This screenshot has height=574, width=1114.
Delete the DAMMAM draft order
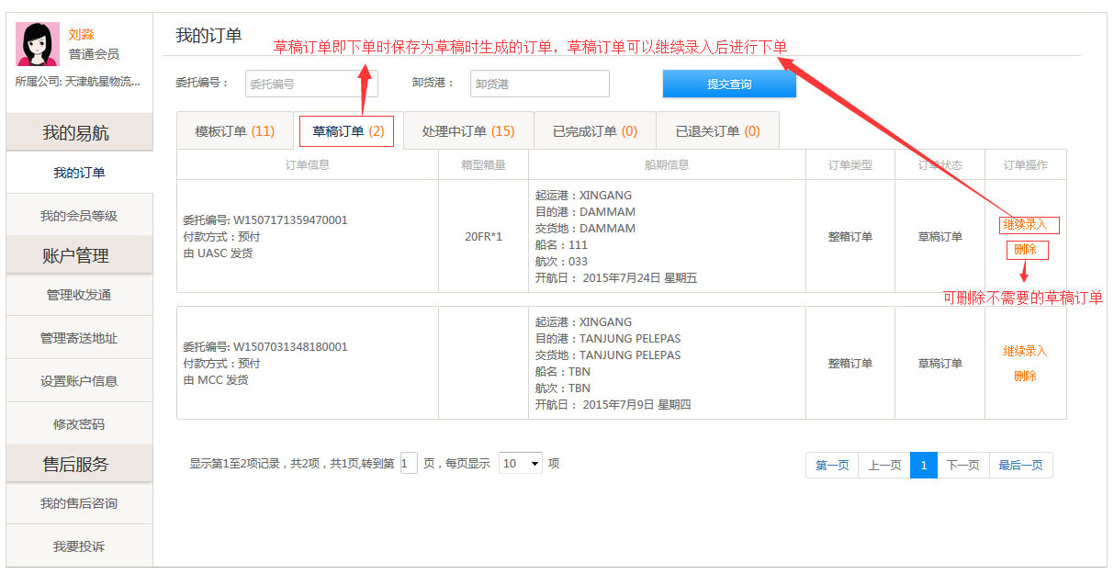click(x=1025, y=250)
